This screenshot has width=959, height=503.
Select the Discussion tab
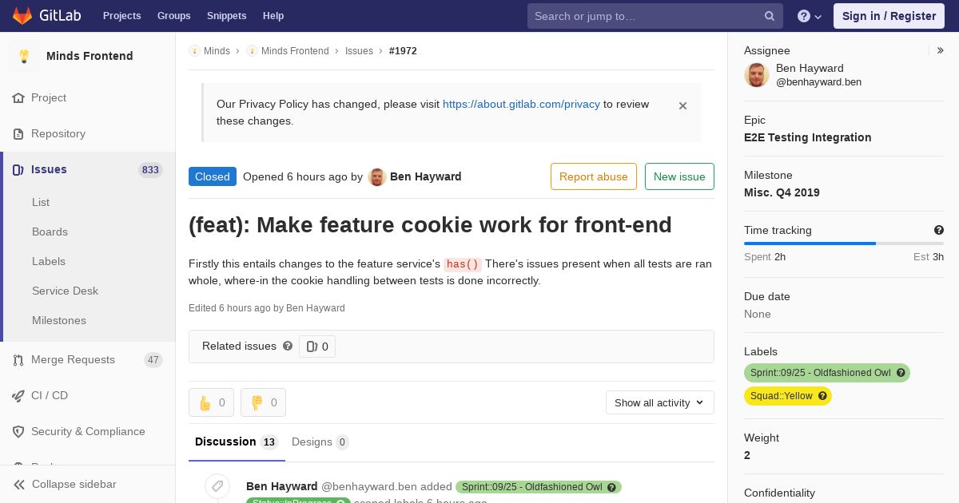[236, 442]
